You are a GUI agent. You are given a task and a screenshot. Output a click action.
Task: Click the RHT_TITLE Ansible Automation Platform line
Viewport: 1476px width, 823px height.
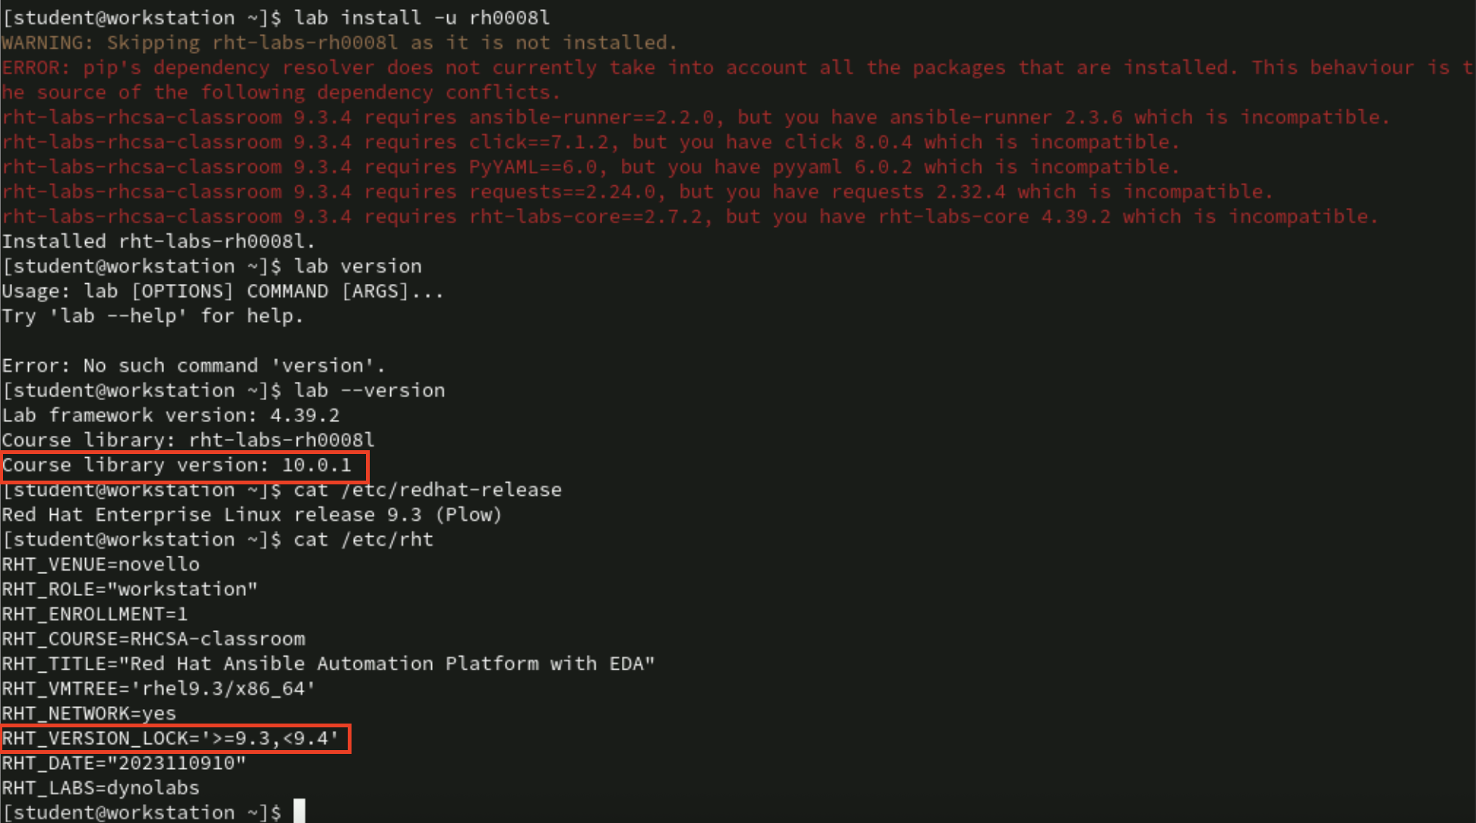pos(328,664)
